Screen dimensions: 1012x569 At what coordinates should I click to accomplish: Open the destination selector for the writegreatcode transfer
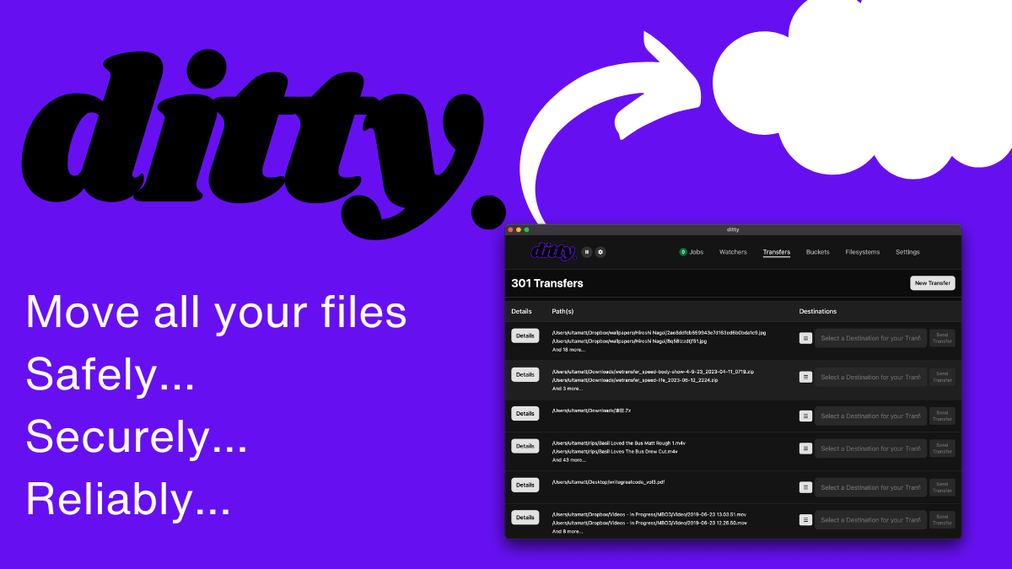[x=870, y=486]
